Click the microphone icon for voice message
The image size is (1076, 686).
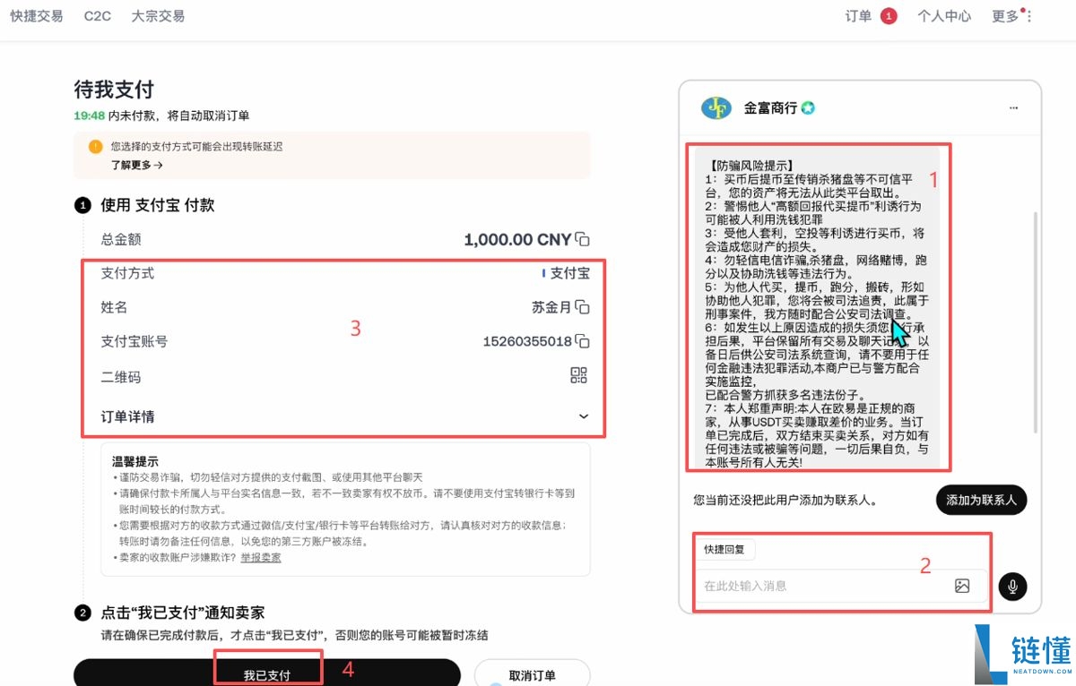coord(1012,586)
